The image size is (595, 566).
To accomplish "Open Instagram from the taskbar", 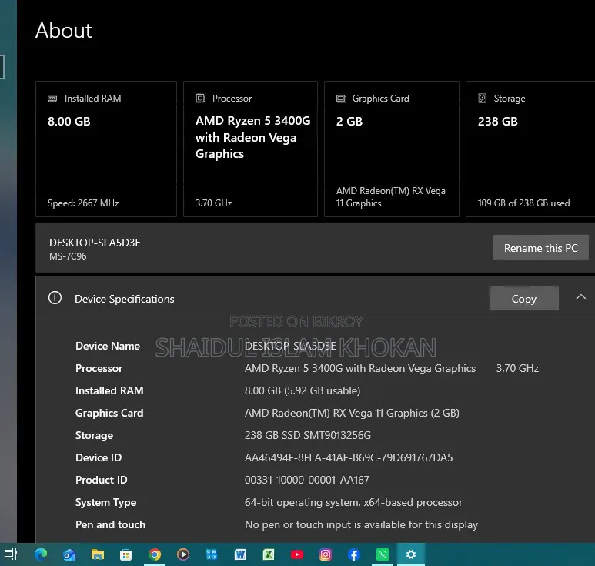I will 325,555.
